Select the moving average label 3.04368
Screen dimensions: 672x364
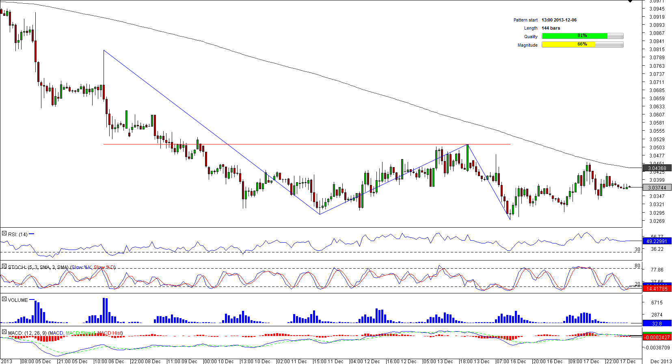point(657,168)
